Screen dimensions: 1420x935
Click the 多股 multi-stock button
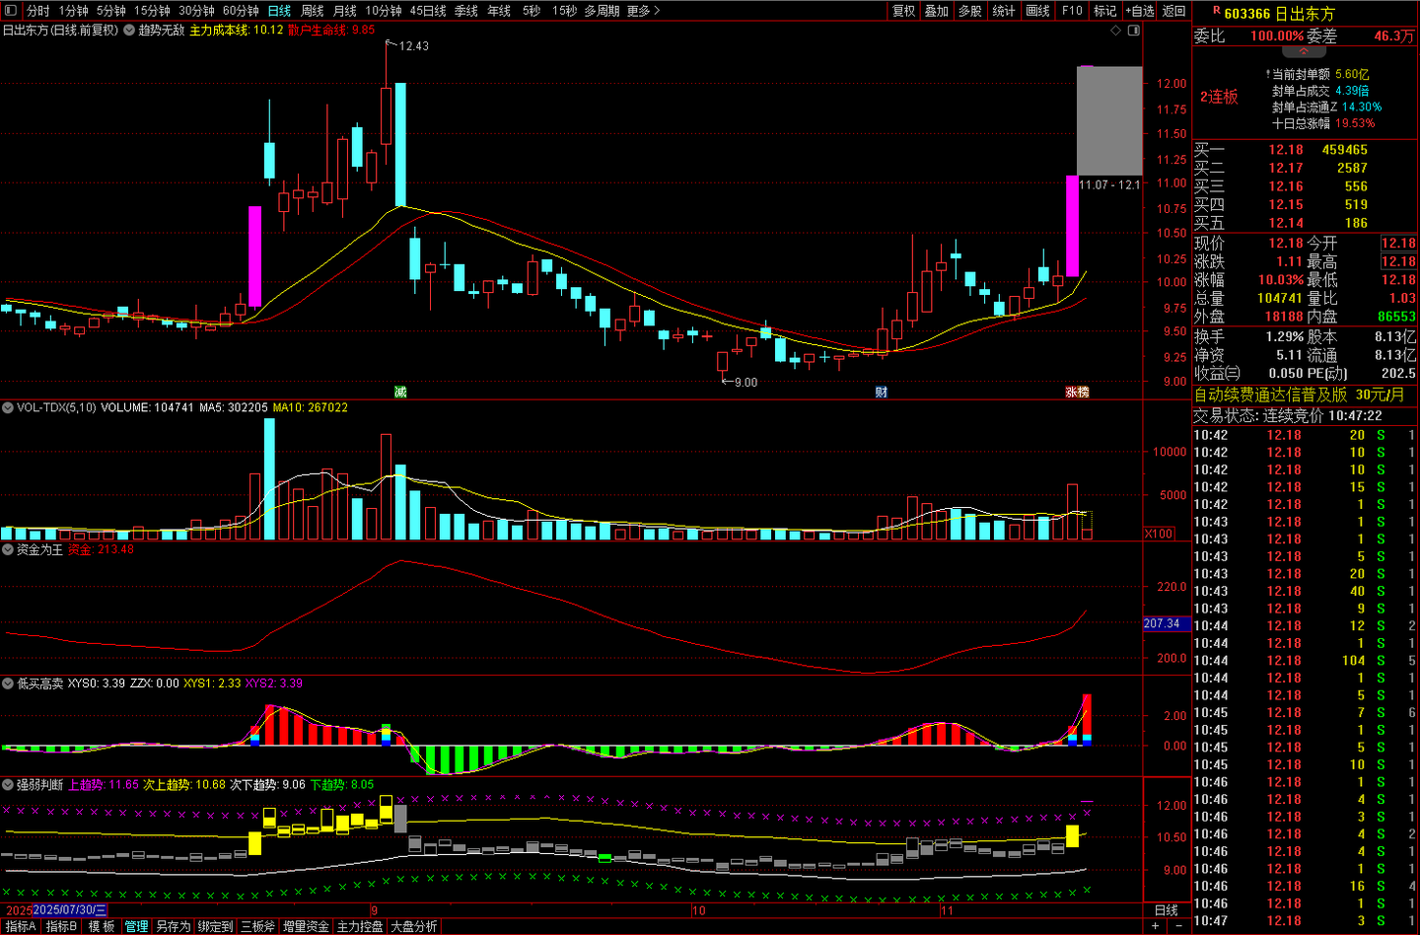[x=970, y=11]
